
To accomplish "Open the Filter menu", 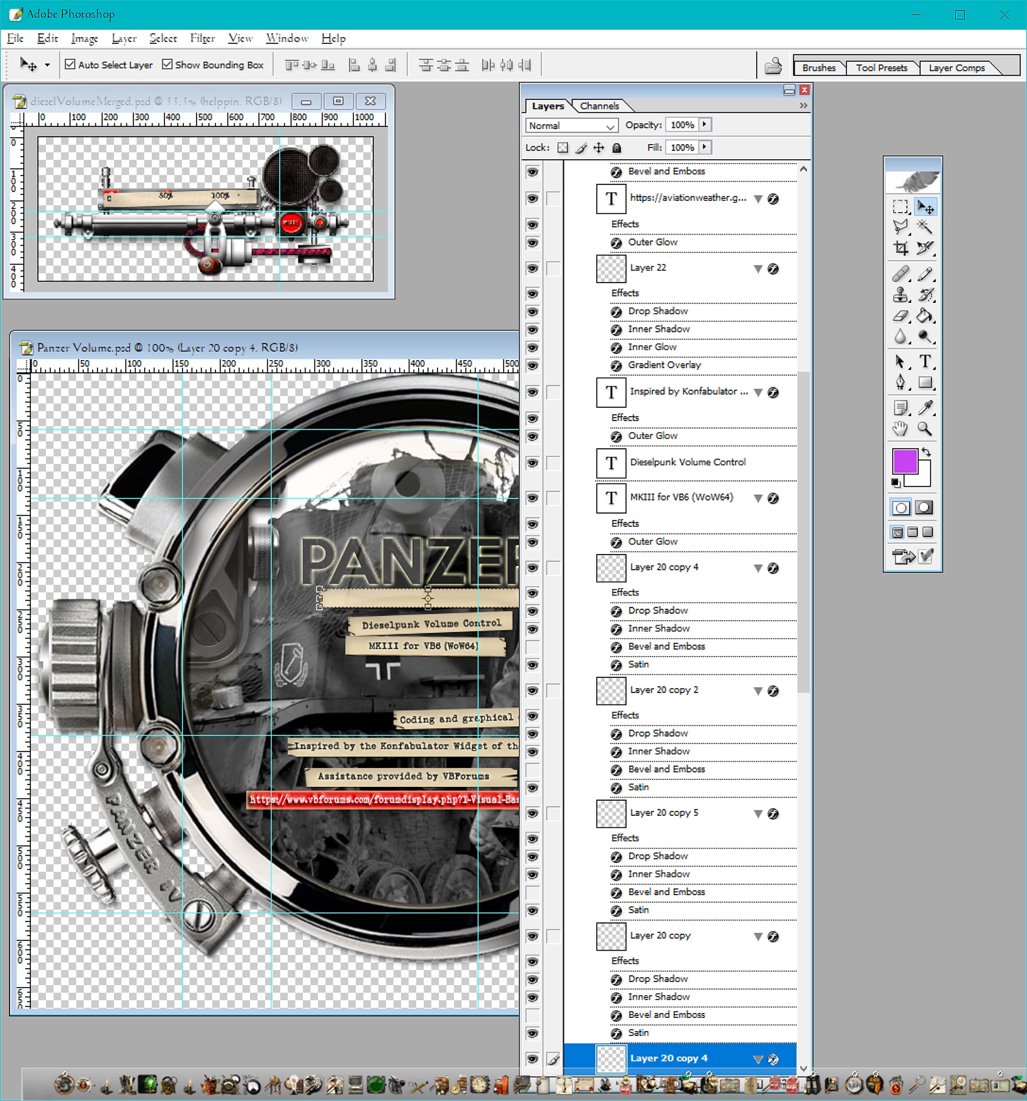I will 202,38.
